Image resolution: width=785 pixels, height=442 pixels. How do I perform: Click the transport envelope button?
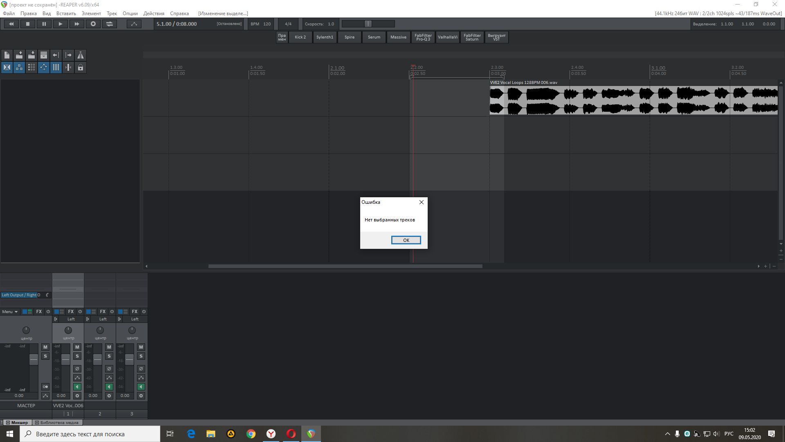click(x=134, y=24)
